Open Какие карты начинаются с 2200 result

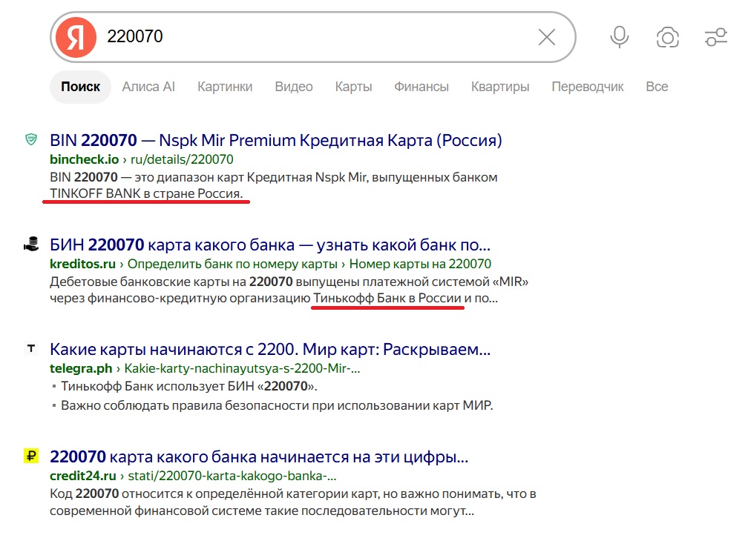270,350
